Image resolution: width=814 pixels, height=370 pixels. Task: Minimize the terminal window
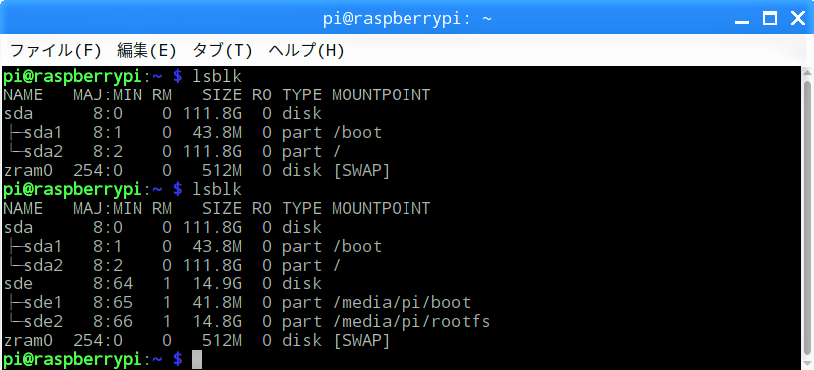click(742, 20)
